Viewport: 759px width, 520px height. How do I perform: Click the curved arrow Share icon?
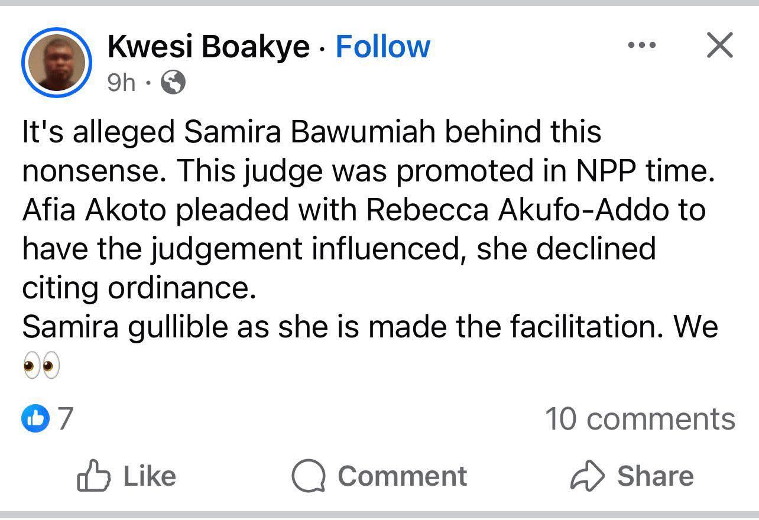click(588, 477)
